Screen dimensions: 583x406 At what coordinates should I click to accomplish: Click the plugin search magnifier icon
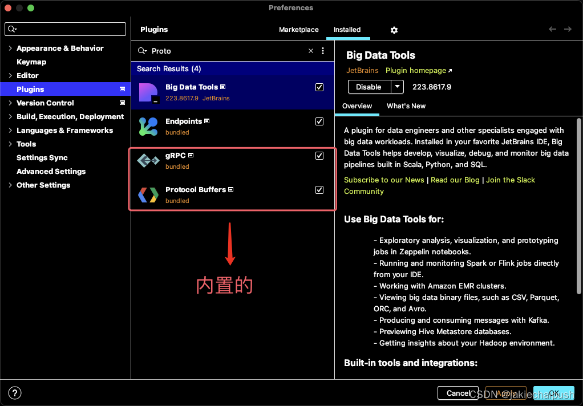(142, 51)
